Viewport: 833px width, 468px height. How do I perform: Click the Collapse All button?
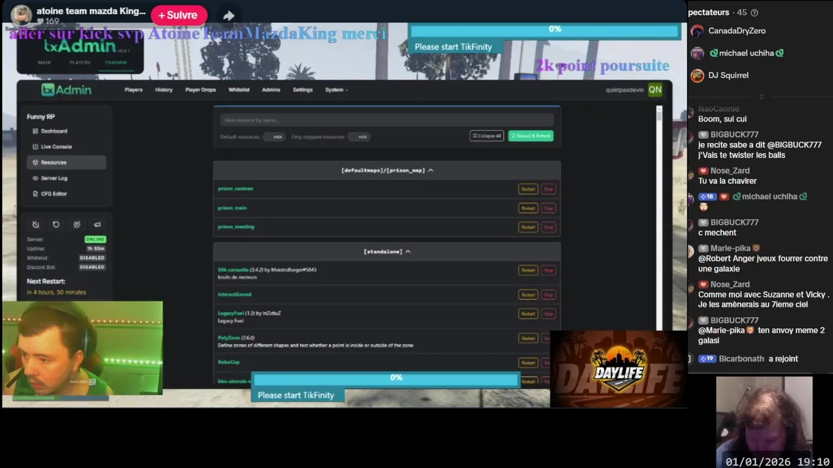(x=487, y=136)
